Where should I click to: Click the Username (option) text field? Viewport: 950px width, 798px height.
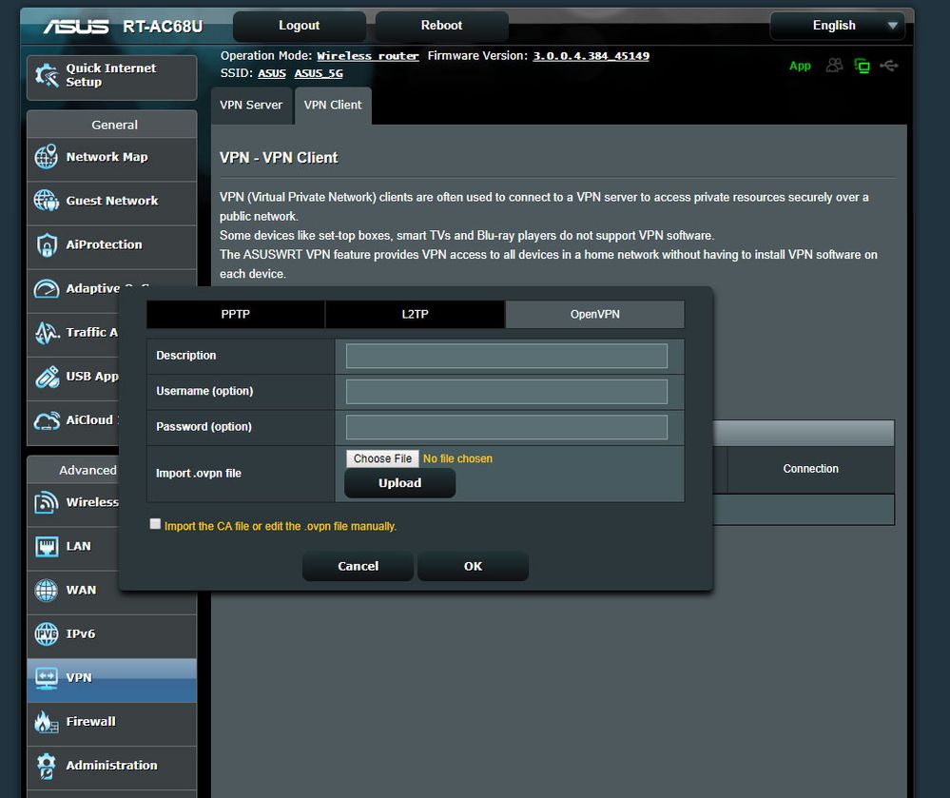pos(506,392)
